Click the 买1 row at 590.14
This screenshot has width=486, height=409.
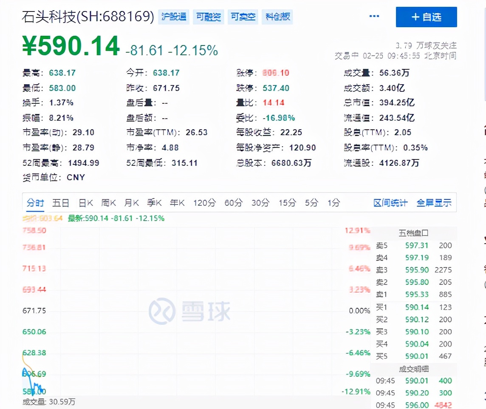point(414,307)
